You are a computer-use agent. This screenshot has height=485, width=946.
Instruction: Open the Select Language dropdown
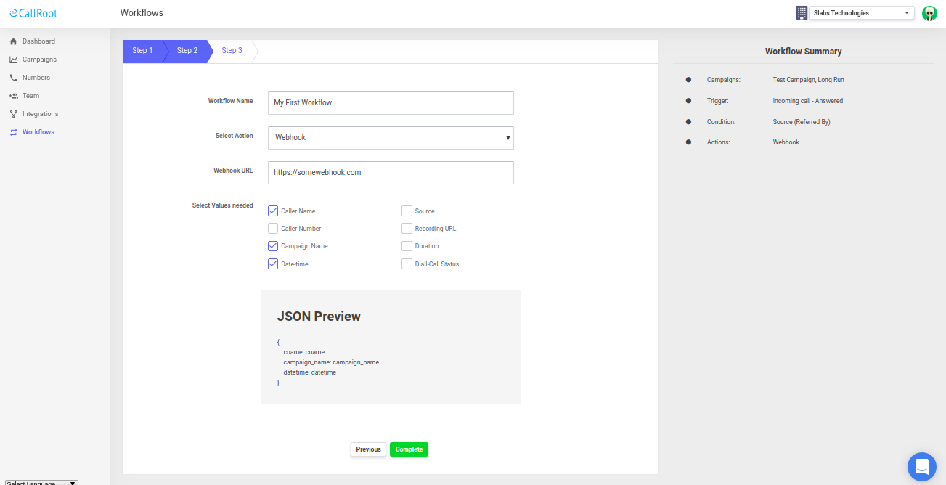41,482
